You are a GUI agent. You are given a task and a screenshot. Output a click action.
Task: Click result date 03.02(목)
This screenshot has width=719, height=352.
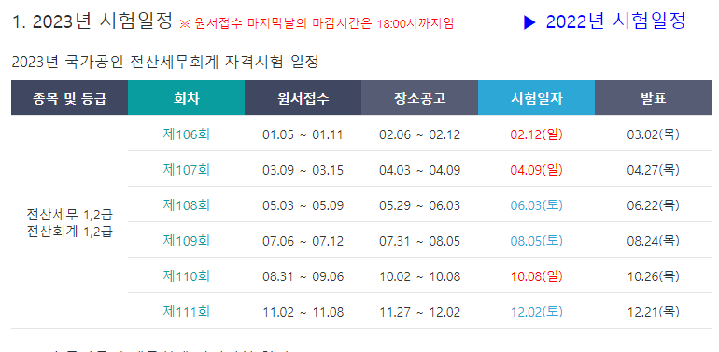point(653,134)
